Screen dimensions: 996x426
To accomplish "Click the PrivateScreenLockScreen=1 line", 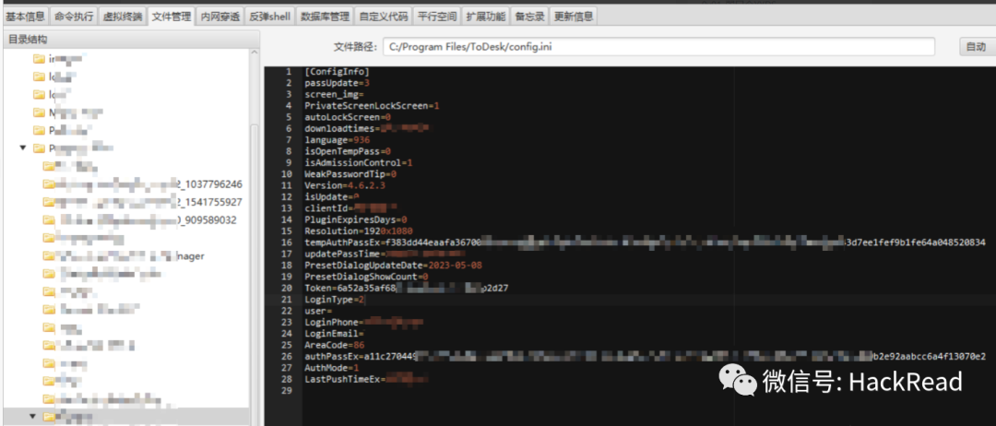I will [373, 105].
